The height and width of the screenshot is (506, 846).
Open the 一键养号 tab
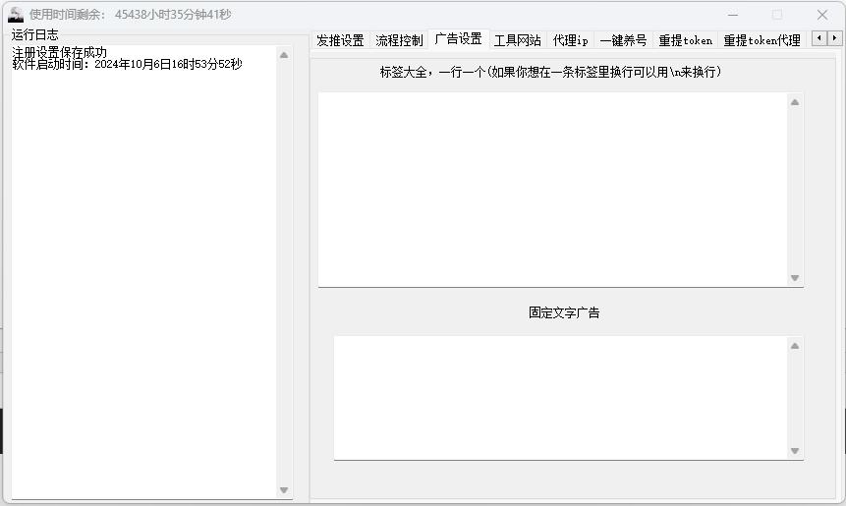coord(623,40)
